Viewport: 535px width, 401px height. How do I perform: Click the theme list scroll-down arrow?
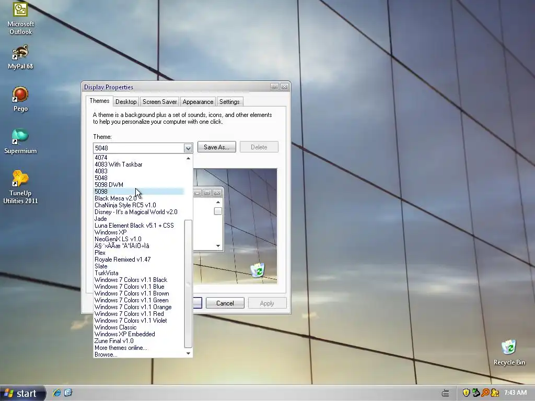click(x=188, y=353)
